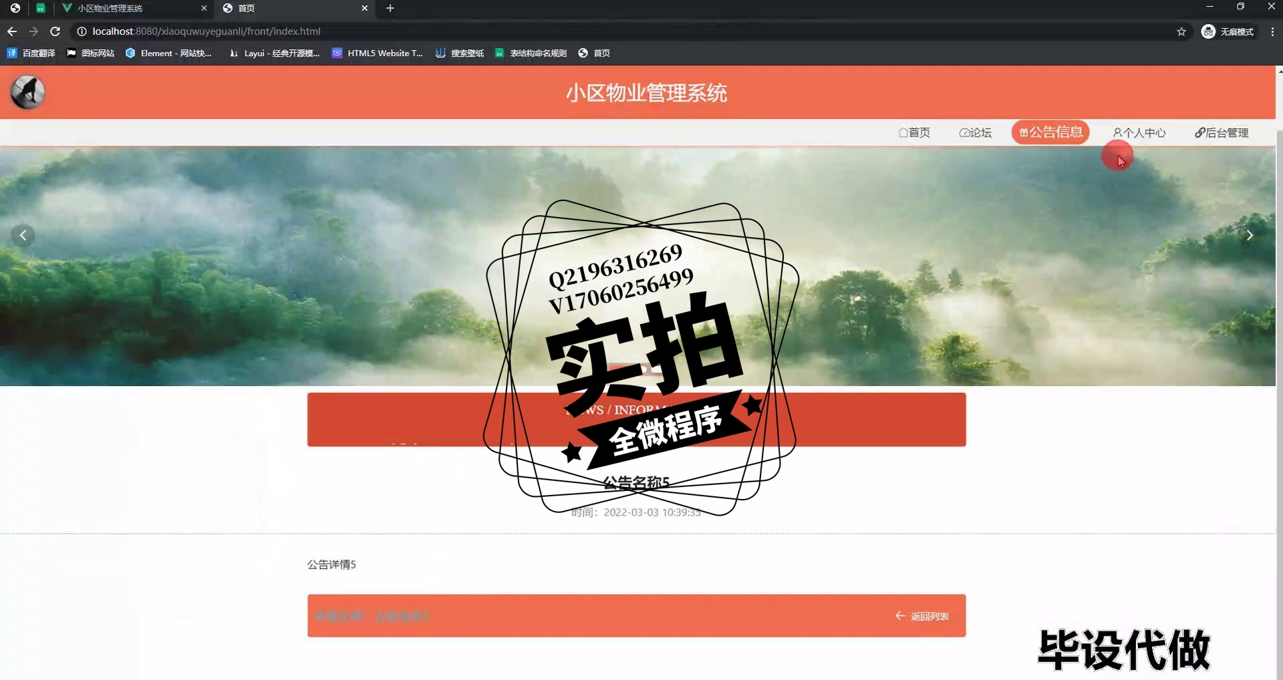Image resolution: width=1283 pixels, height=680 pixels.
Task: Click the browser forward arrow
Action: tap(33, 31)
